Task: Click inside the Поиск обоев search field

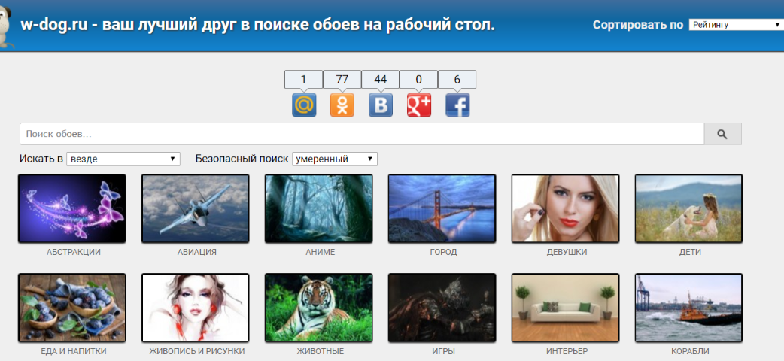Action: pos(361,134)
